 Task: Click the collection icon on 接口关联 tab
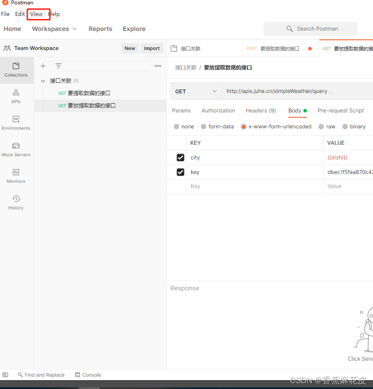coord(174,49)
